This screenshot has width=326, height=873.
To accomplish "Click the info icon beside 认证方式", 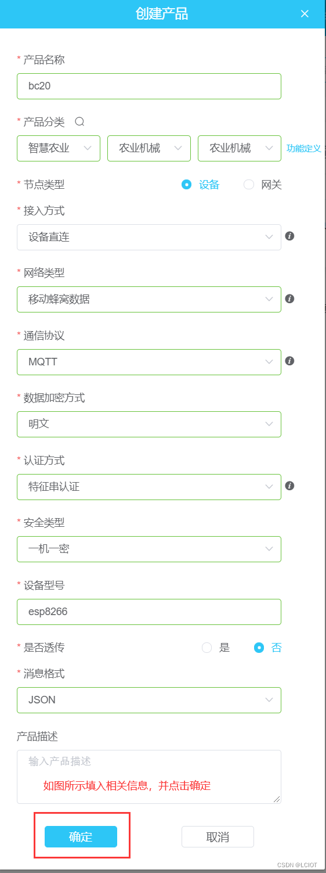I will click(x=290, y=486).
